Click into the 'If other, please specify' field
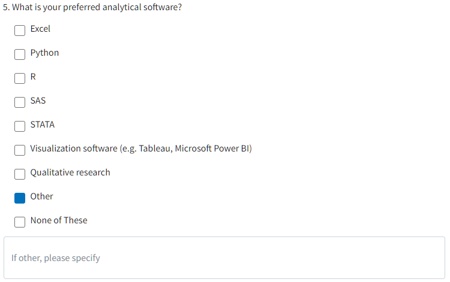The height and width of the screenshot is (282, 450). coord(224,258)
